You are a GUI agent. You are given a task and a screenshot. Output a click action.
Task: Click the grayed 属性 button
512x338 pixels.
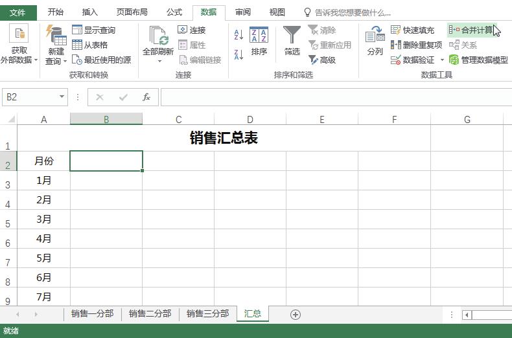click(191, 45)
